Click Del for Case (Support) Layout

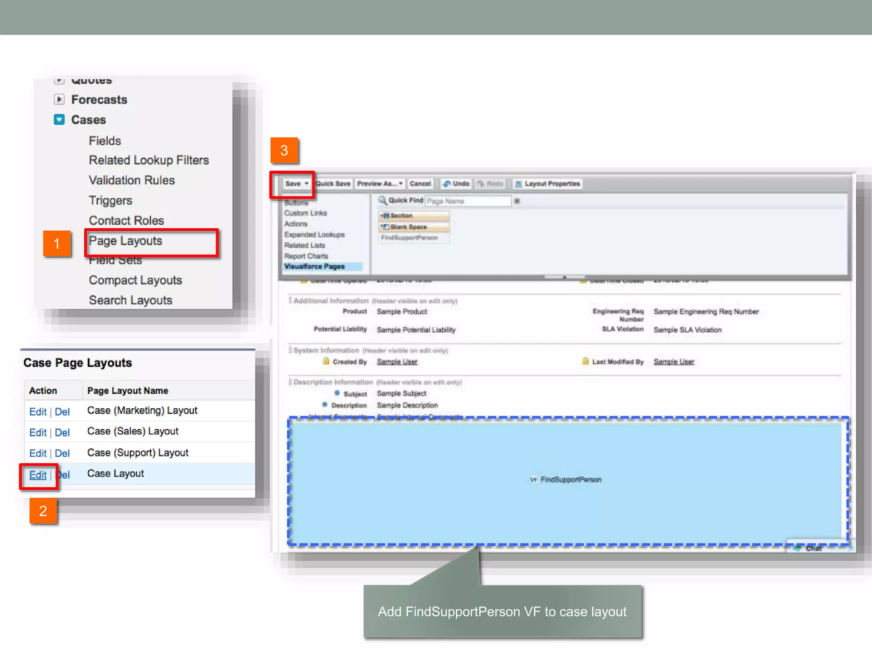tap(62, 453)
